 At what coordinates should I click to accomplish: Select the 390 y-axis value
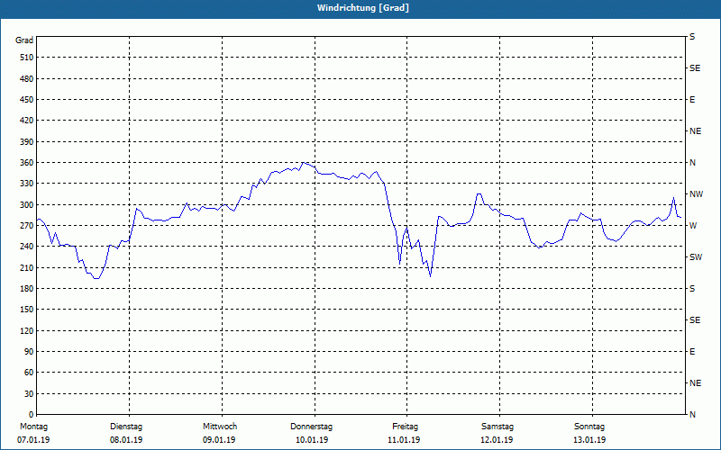pos(27,142)
